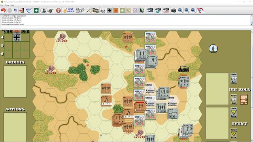Open the card hands toolbar icon

coord(96,11)
